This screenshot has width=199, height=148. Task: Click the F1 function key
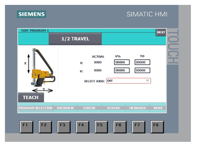click(26, 127)
